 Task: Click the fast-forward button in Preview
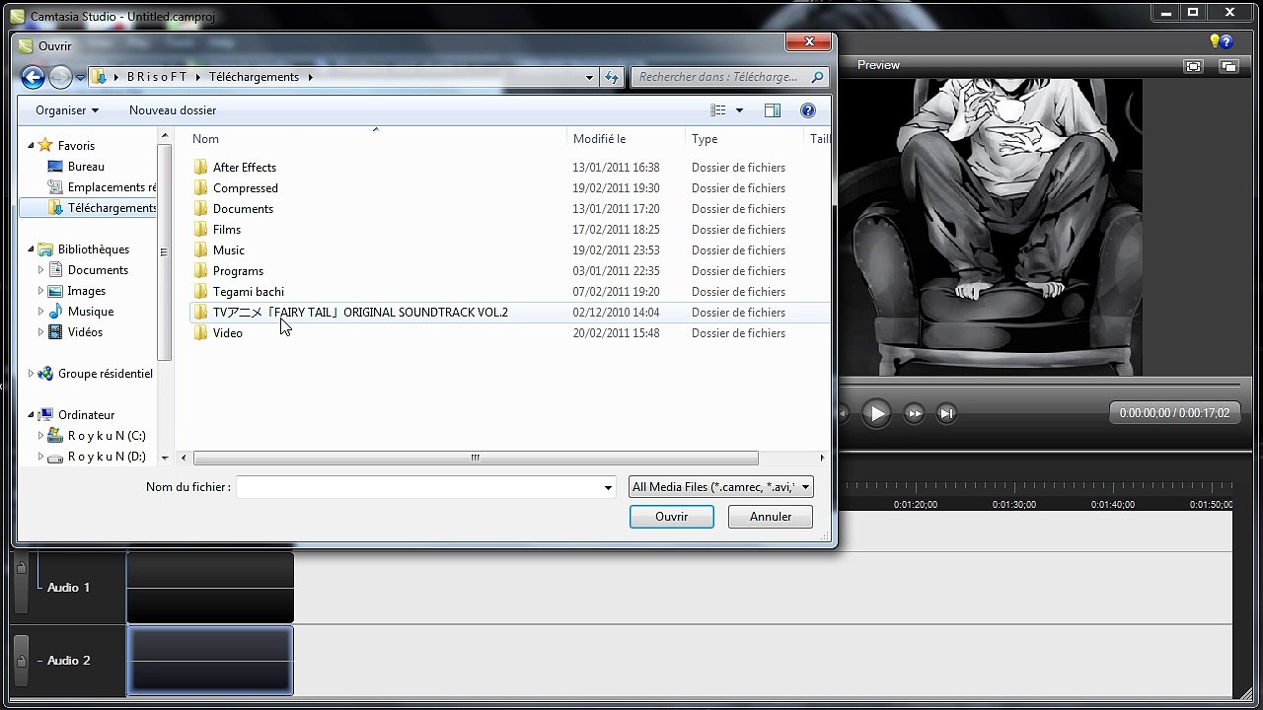(x=915, y=413)
